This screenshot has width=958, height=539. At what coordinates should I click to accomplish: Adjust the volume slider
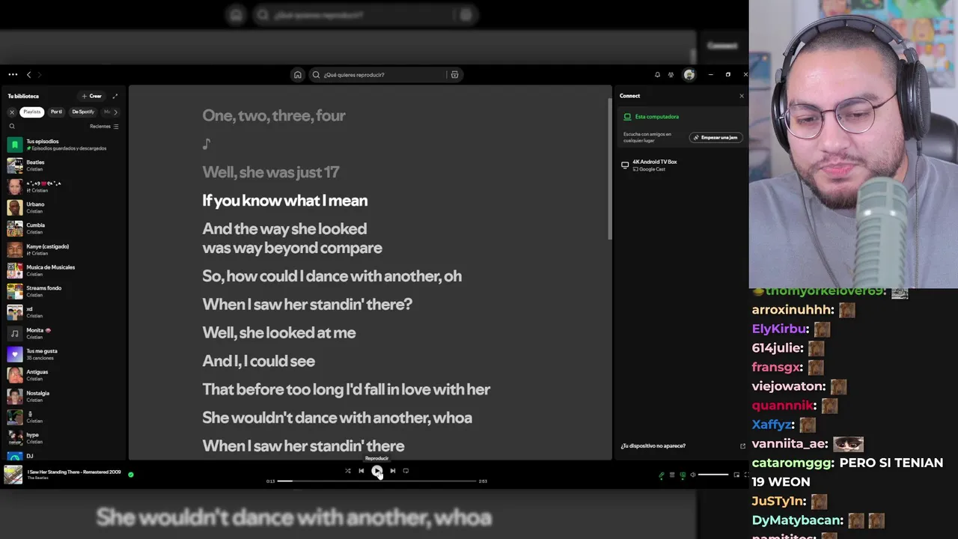pos(713,475)
